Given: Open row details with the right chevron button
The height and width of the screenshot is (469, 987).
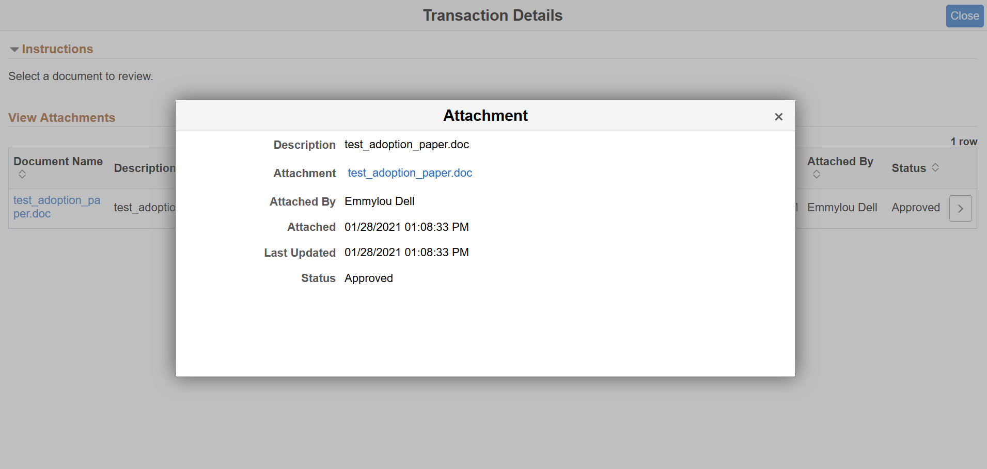Looking at the screenshot, I should 960,208.
